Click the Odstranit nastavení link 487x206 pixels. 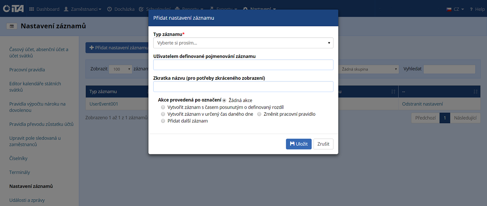point(422,104)
